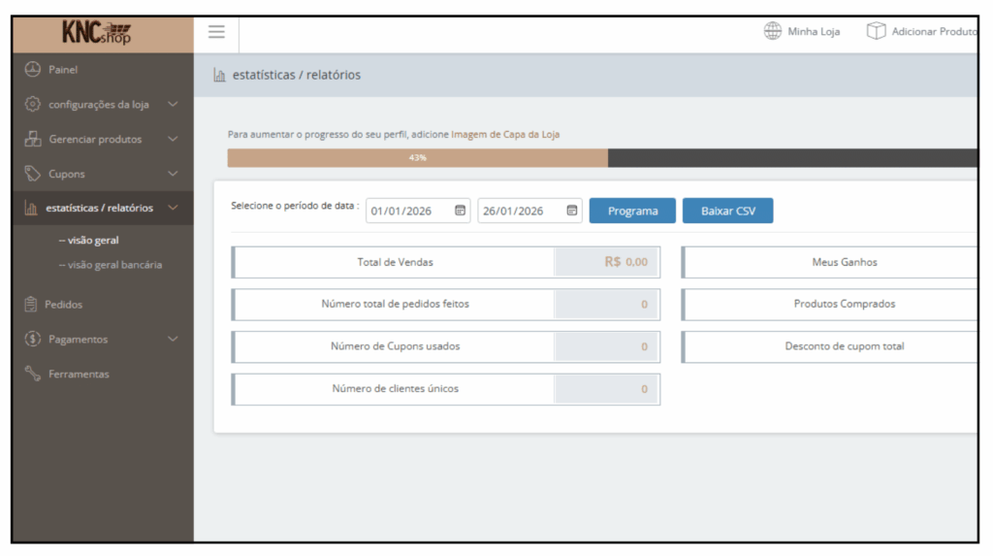Click the Ferramentas wrench icon
The width and height of the screenshot is (993, 556).
pyautogui.click(x=32, y=375)
